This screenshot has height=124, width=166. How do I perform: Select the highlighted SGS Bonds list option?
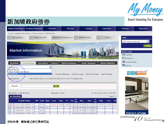30,74
